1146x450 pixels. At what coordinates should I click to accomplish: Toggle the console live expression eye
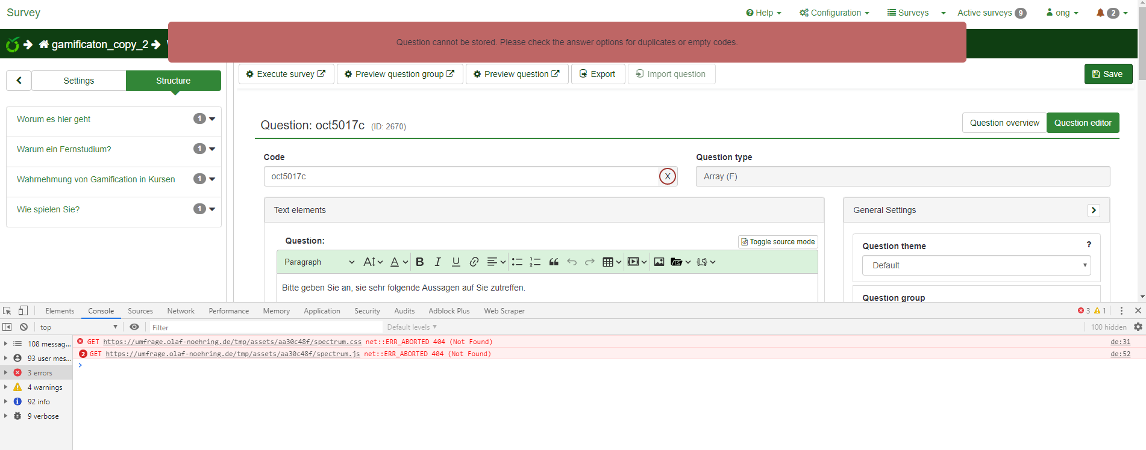134,327
